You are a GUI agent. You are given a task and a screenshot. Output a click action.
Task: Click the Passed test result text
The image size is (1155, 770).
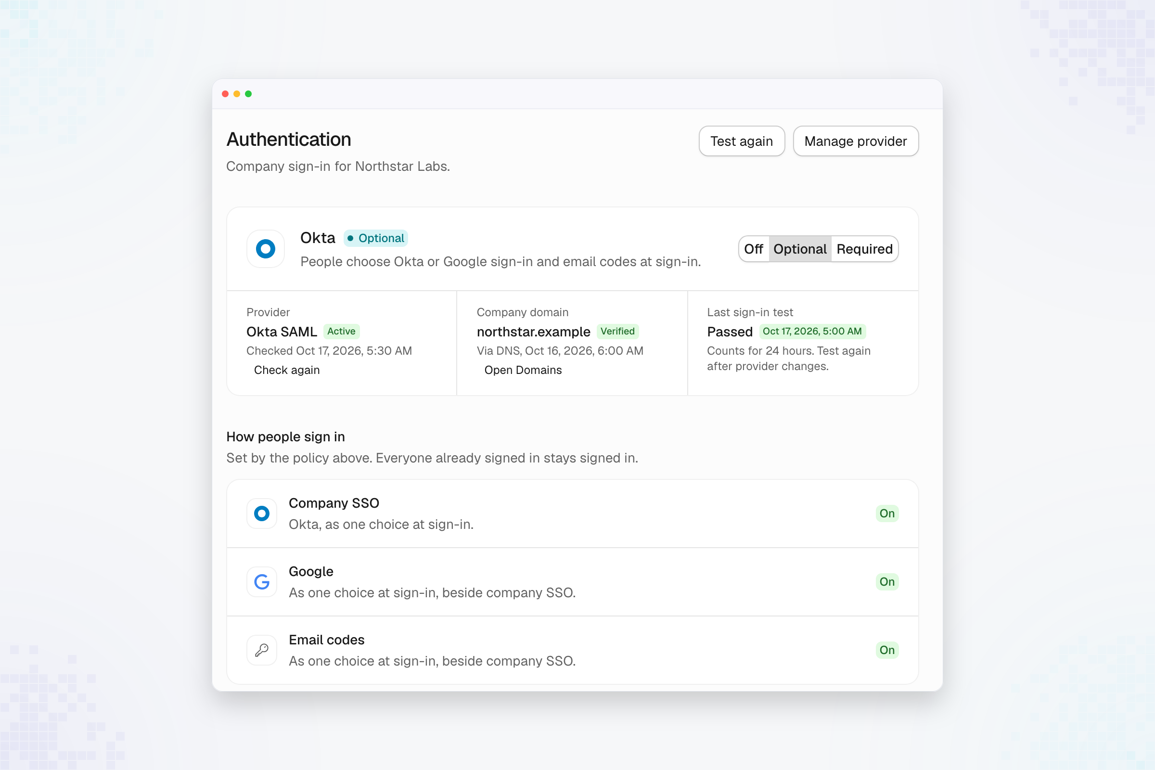(x=730, y=332)
